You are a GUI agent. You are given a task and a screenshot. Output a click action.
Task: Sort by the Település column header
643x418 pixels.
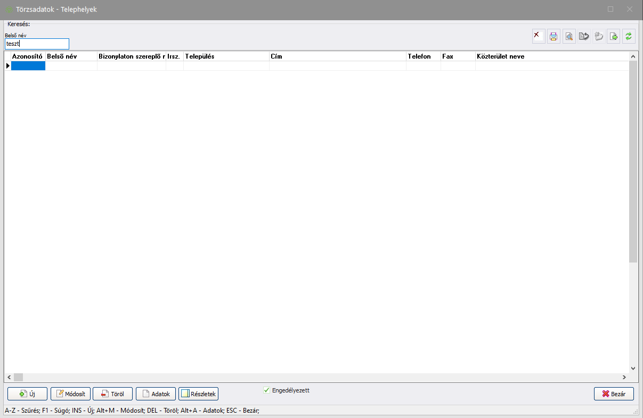(226, 56)
